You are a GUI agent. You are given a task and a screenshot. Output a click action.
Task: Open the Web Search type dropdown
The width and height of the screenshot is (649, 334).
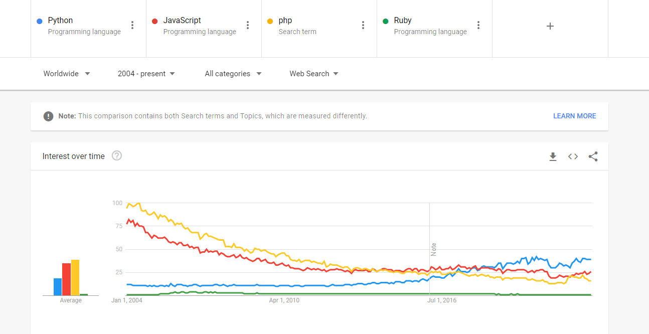[x=314, y=74]
